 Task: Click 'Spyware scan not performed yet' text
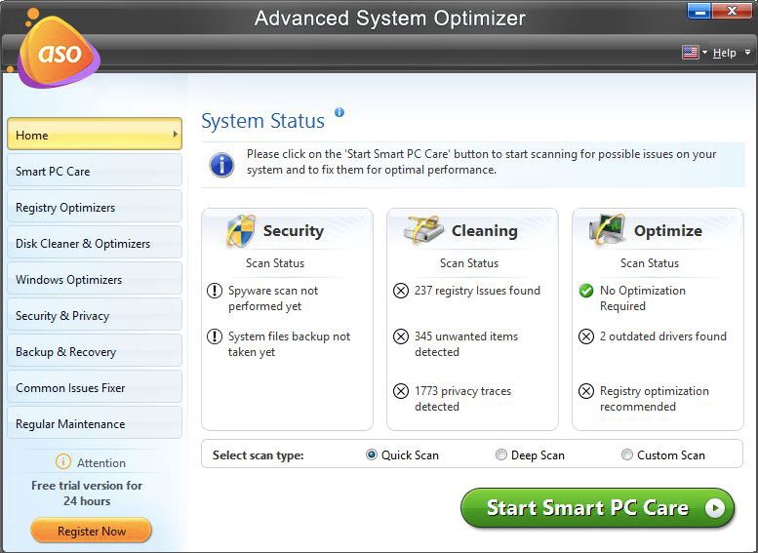click(x=273, y=298)
